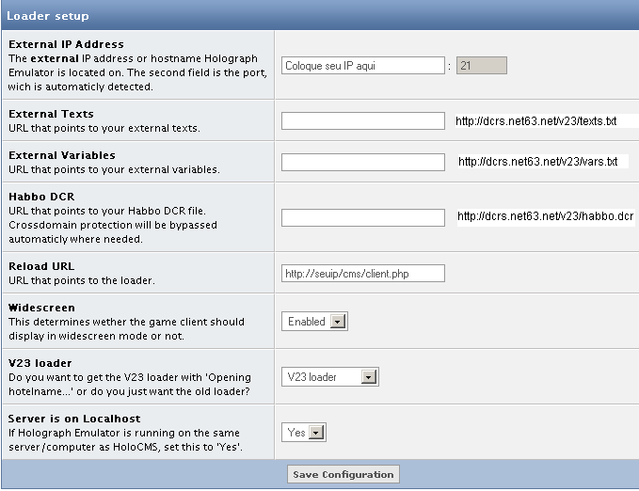Click the vars.txt URL text
Screen dimensions: 639x491
[x=538, y=162]
